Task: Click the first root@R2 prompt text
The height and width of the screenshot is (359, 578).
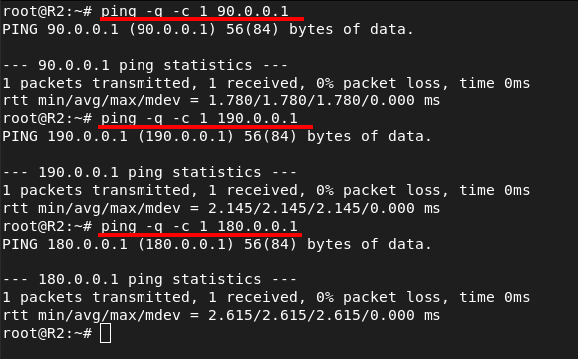Action: coord(47,11)
